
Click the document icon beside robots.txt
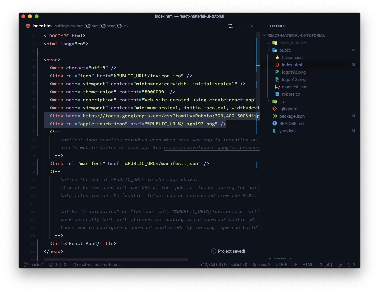pos(277,94)
